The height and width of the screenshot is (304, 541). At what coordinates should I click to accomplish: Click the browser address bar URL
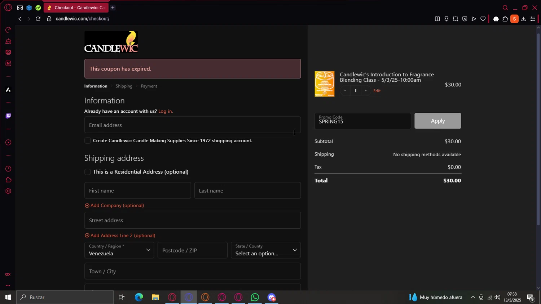[83, 19]
